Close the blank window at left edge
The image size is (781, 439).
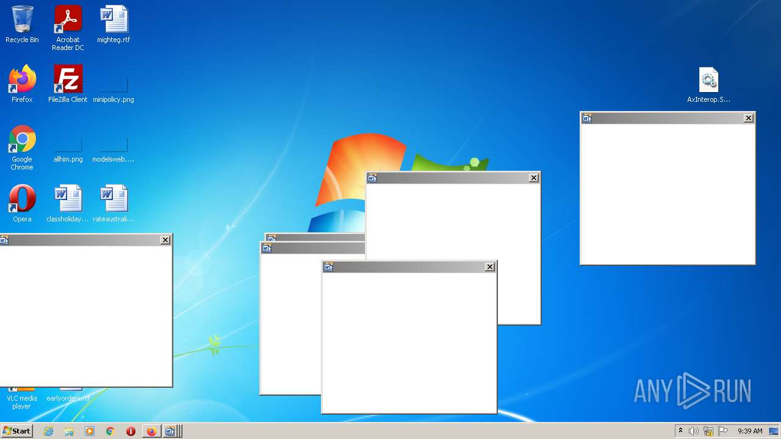click(165, 240)
